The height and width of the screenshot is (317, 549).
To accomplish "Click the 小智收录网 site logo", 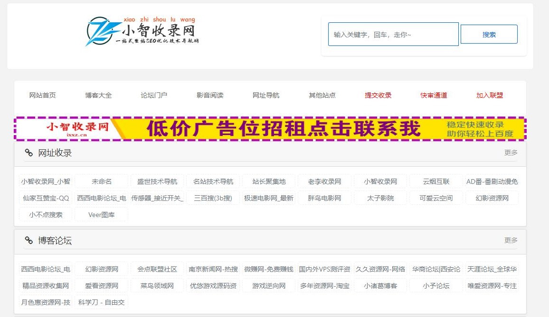I will pos(142,32).
